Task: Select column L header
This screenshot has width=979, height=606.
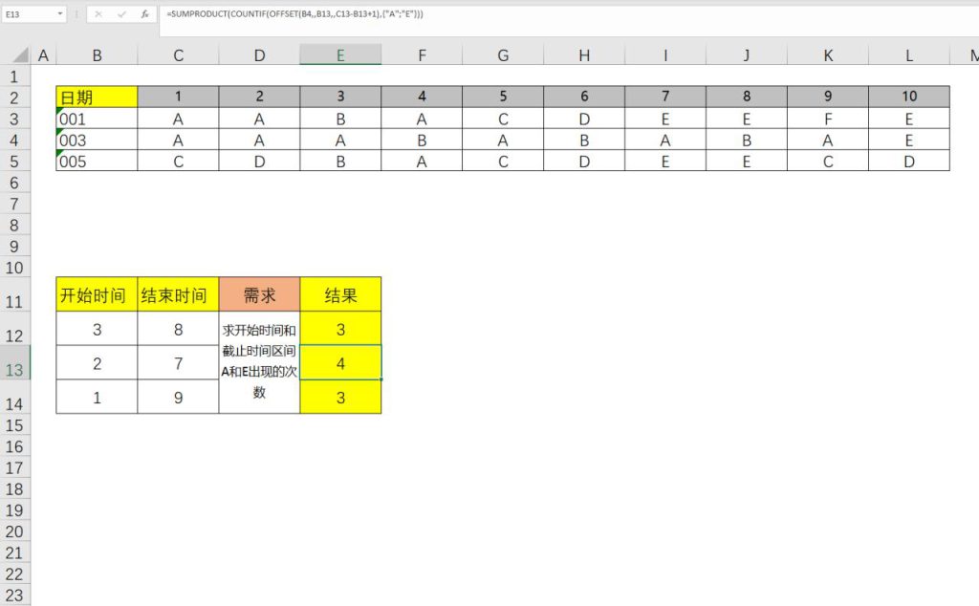Action: (x=908, y=55)
